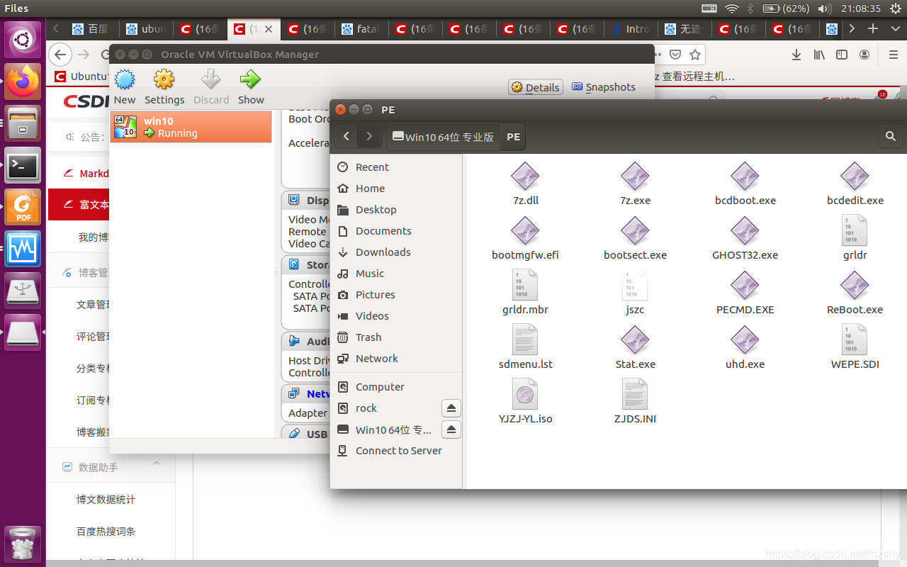Open Terminal from the dock
This screenshot has height=567, width=907.
pos(23,166)
